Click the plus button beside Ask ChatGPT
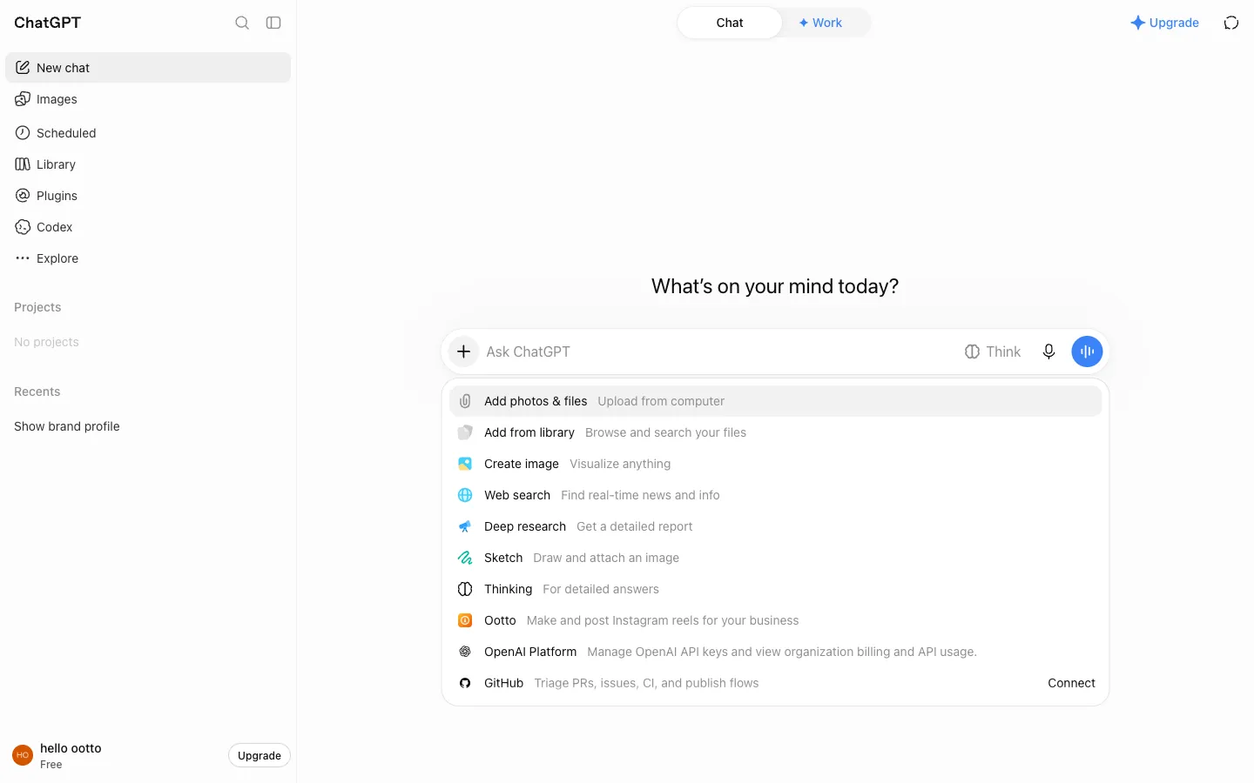Screen dimensions: 1254x783 click(x=463, y=351)
